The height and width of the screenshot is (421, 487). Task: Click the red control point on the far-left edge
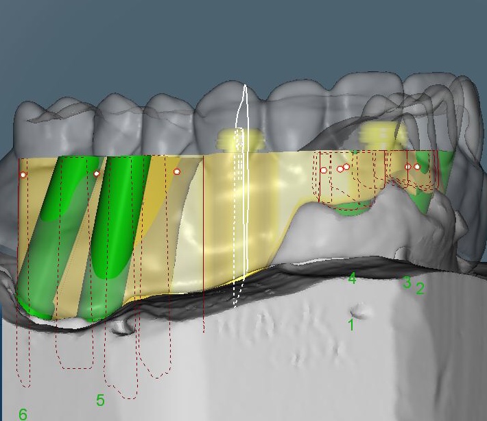pyautogui.click(x=23, y=174)
